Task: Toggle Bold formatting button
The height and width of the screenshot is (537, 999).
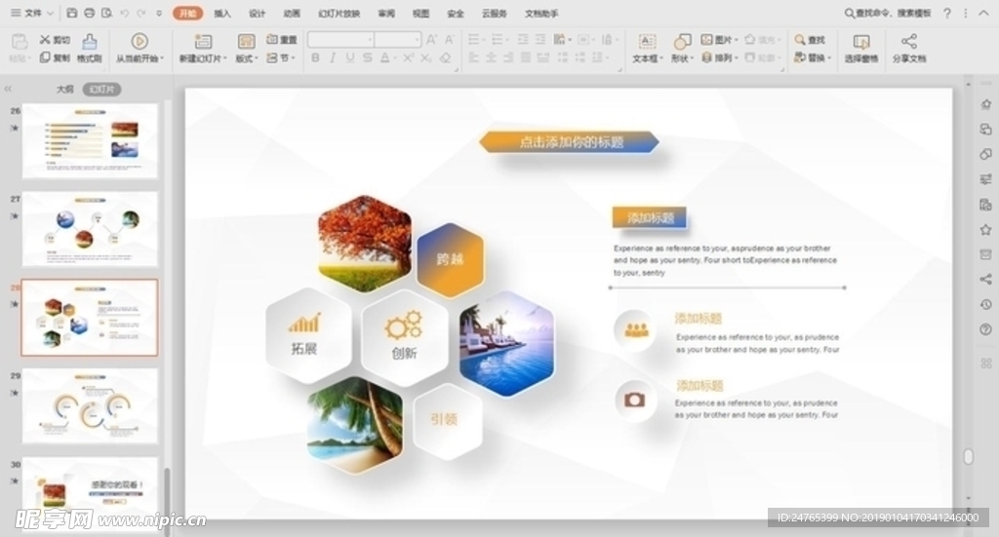Action: [315, 58]
